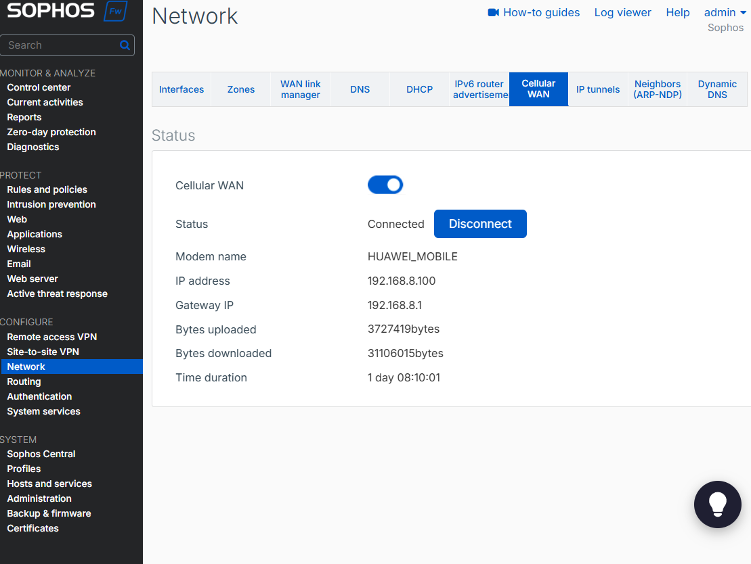Expand the admin user dropdown
This screenshot has height=564, width=751.
(725, 13)
